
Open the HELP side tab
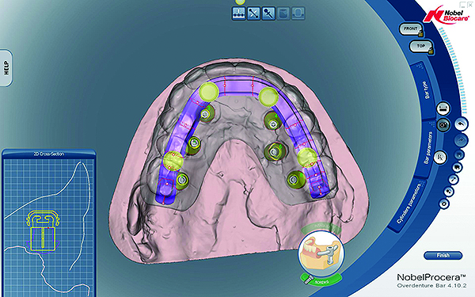click(6, 68)
